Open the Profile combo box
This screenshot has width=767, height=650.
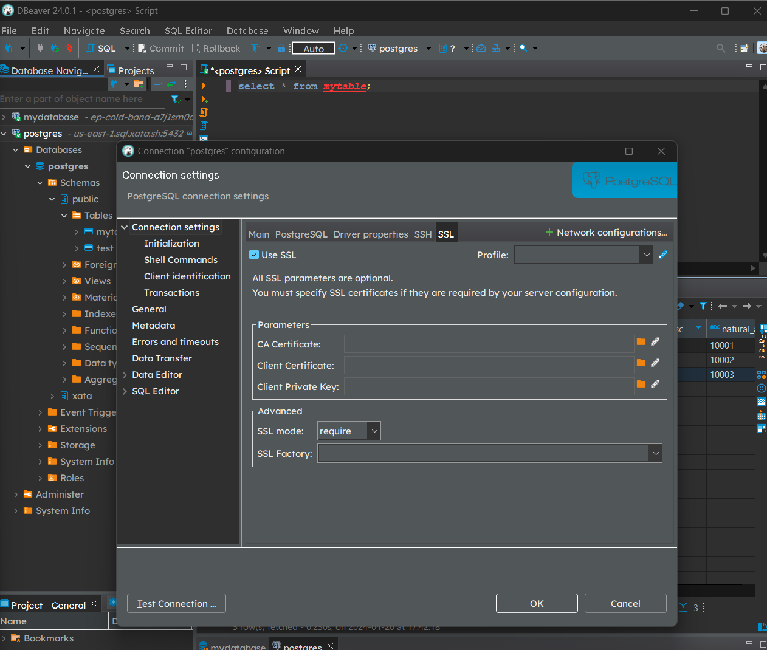tap(583, 255)
